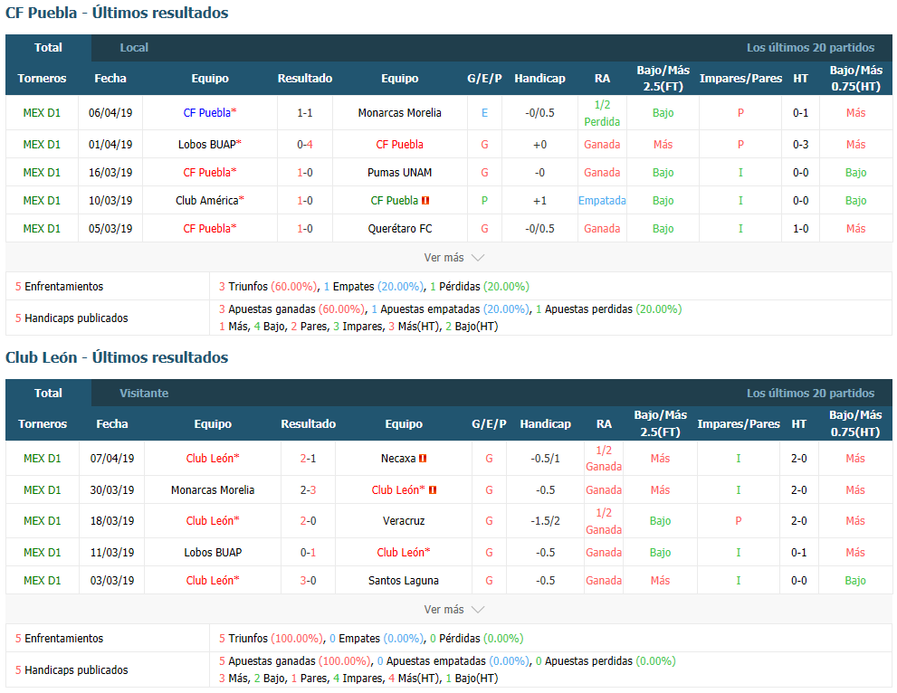Click MEX D1 in the 07/04/19 row
Image resolution: width=897 pixels, height=693 pixels.
(42, 459)
